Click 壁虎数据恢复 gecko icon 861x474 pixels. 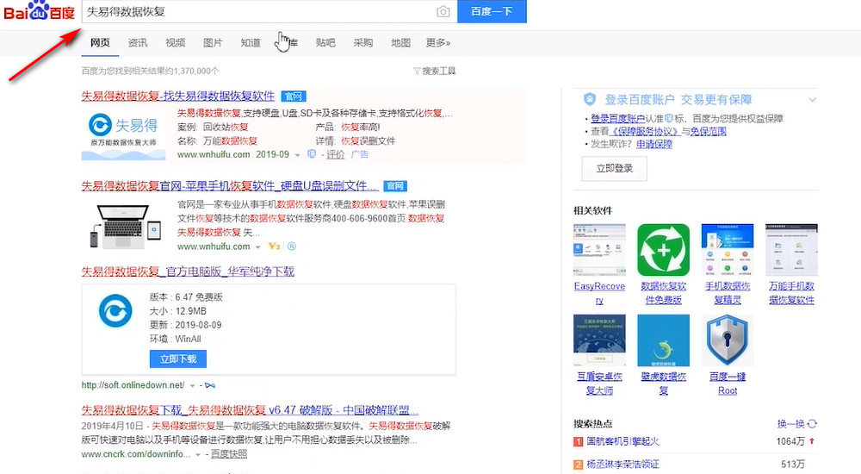(x=663, y=340)
